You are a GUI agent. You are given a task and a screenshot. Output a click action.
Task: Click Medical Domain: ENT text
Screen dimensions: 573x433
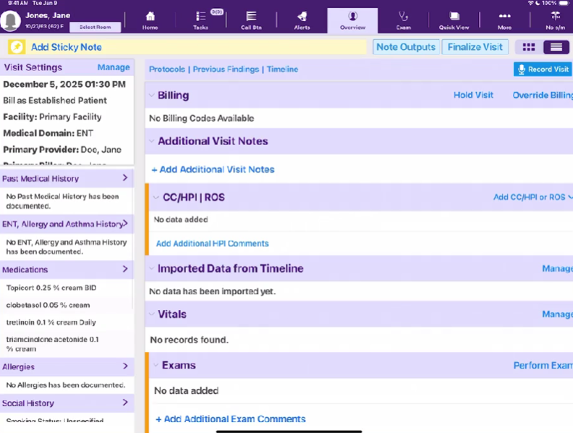coord(48,133)
